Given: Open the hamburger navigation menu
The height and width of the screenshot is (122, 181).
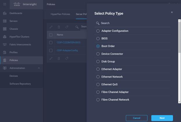Looking at the screenshot, I should pyautogui.click(x=5, y=4).
